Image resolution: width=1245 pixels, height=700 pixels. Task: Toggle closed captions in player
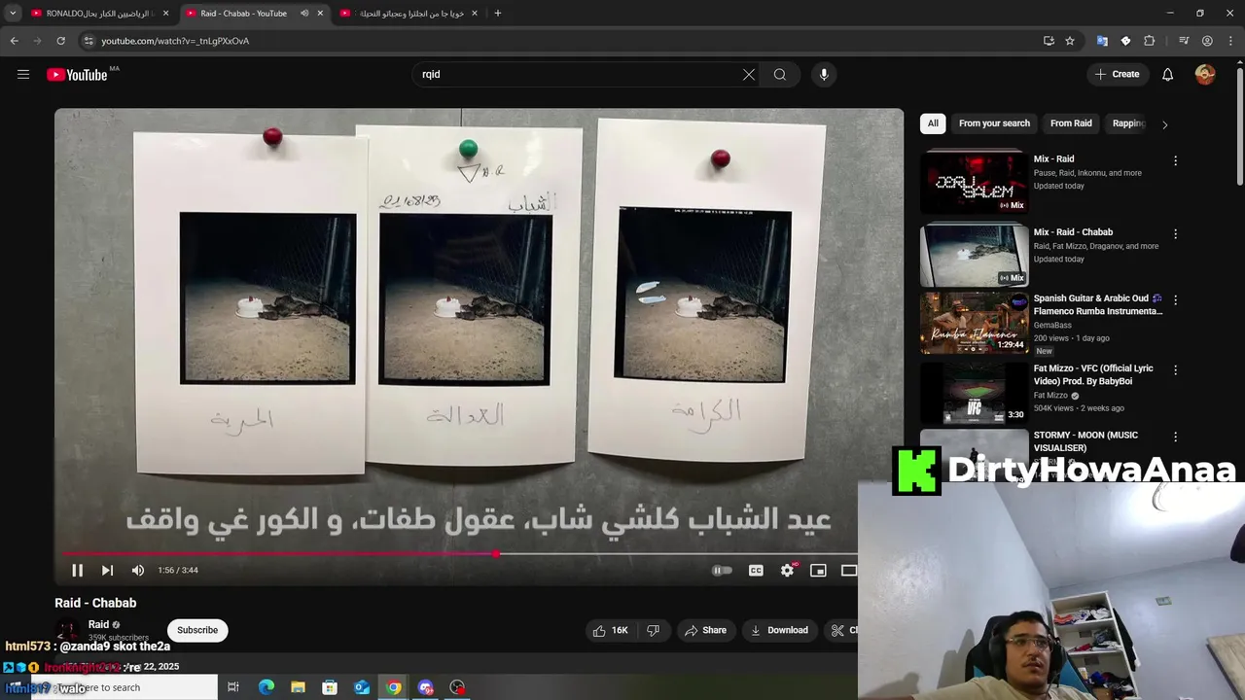756,571
